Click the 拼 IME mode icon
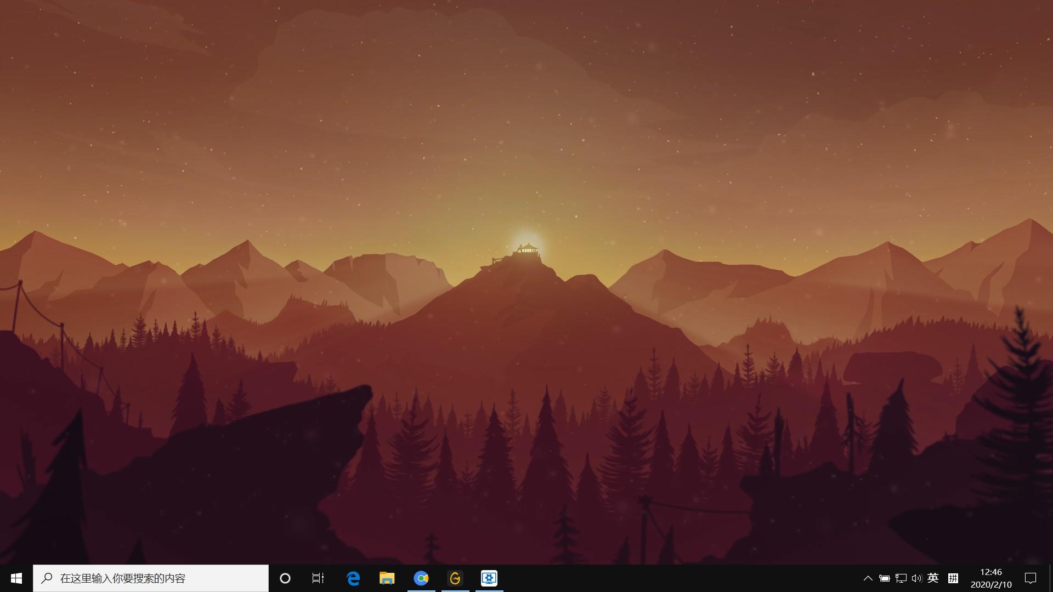Screen dimensions: 1053x592 point(953,578)
